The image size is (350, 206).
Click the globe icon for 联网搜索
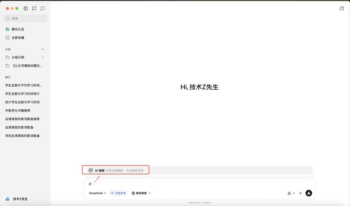pyautogui.click(x=133, y=193)
